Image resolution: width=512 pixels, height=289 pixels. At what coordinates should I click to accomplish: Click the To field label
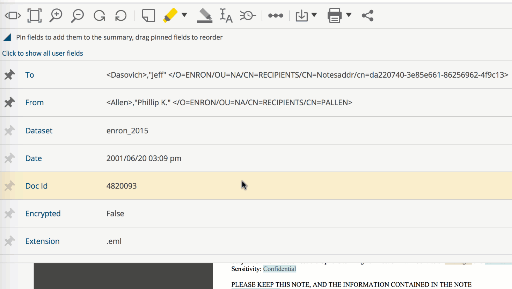click(x=30, y=75)
